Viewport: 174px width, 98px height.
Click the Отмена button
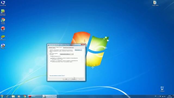click(x=73, y=79)
